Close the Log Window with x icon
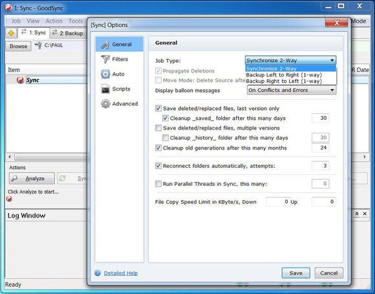Viewport: 375px width, 294px height. (365, 214)
